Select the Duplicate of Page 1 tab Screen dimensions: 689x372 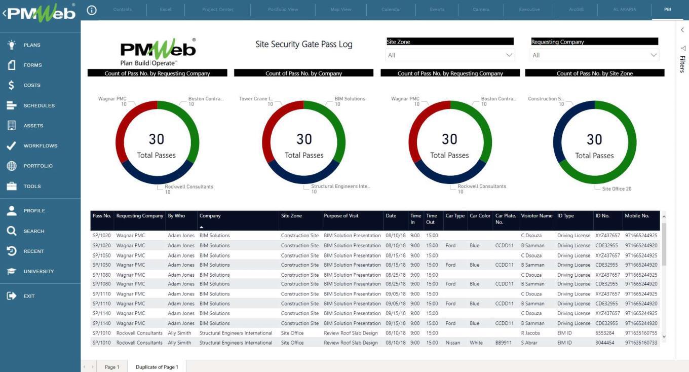coord(157,367)
